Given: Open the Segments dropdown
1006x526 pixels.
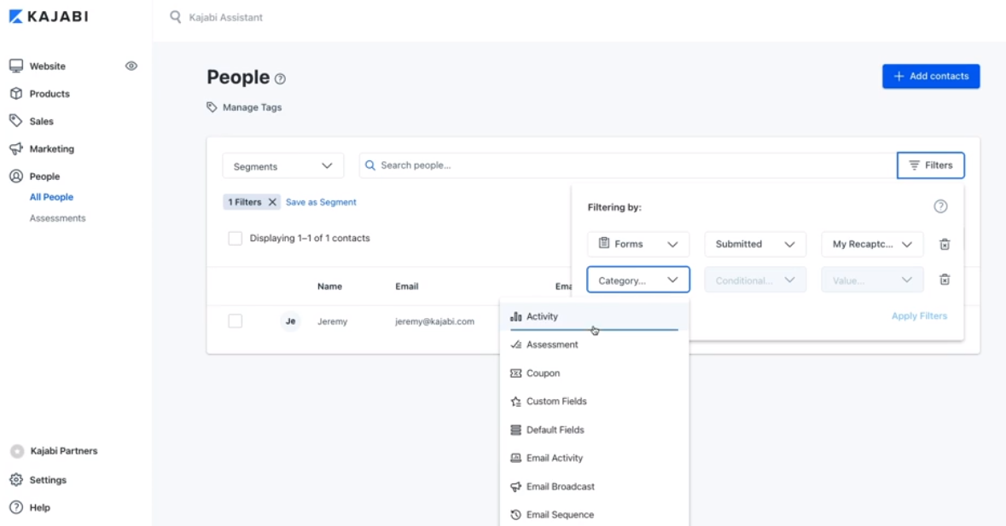Looking at the screenshot, I should 283,166.
